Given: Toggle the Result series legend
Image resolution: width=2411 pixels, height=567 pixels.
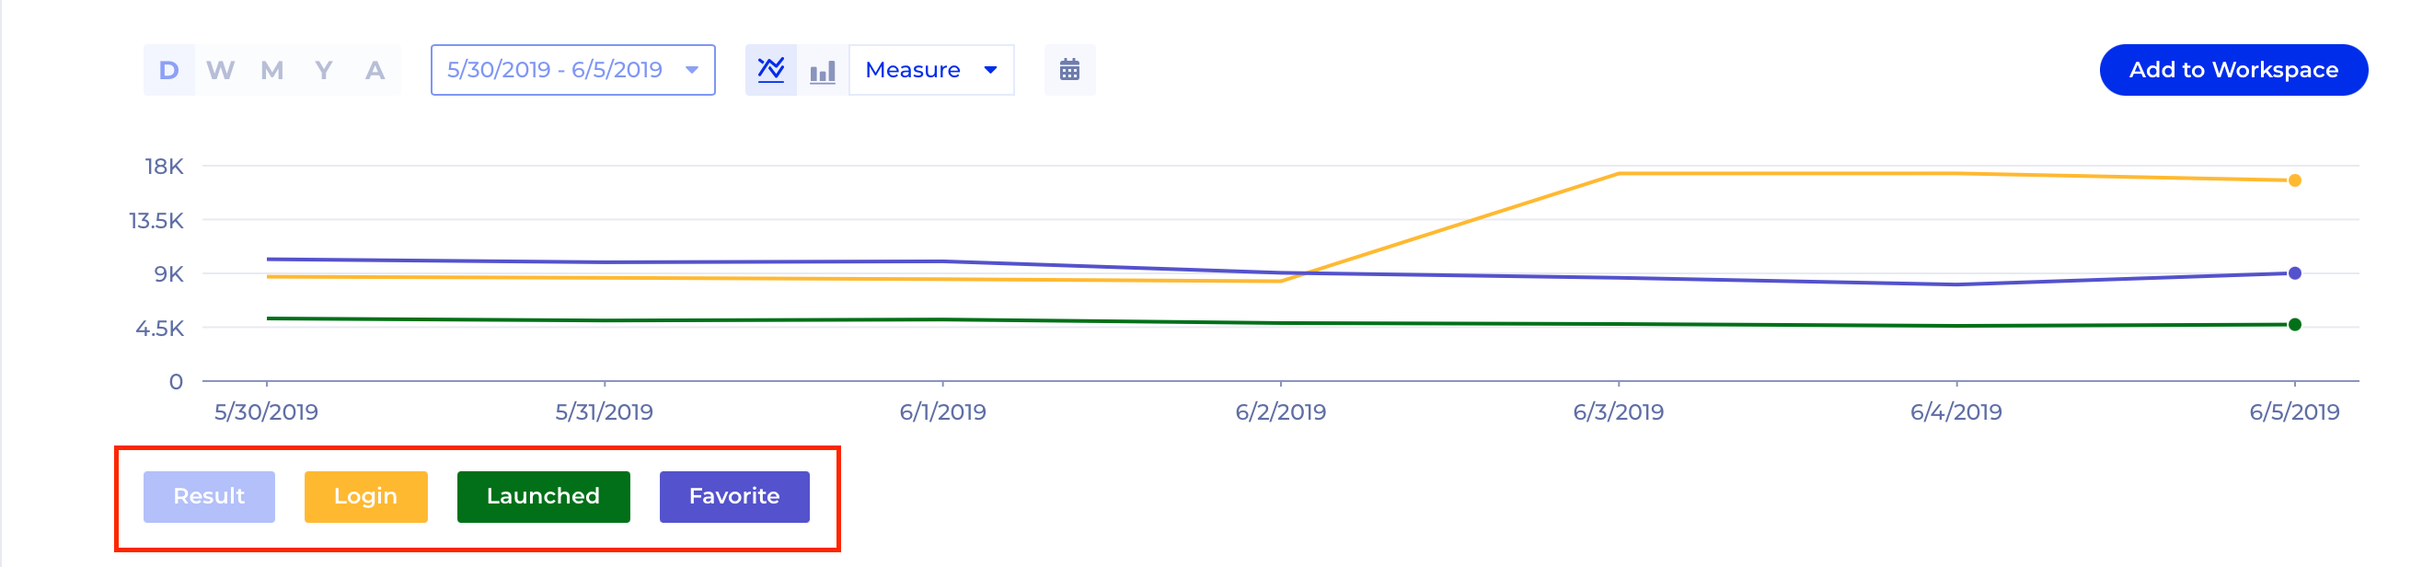Looking at the screenshot, I should tap(209, 497).
